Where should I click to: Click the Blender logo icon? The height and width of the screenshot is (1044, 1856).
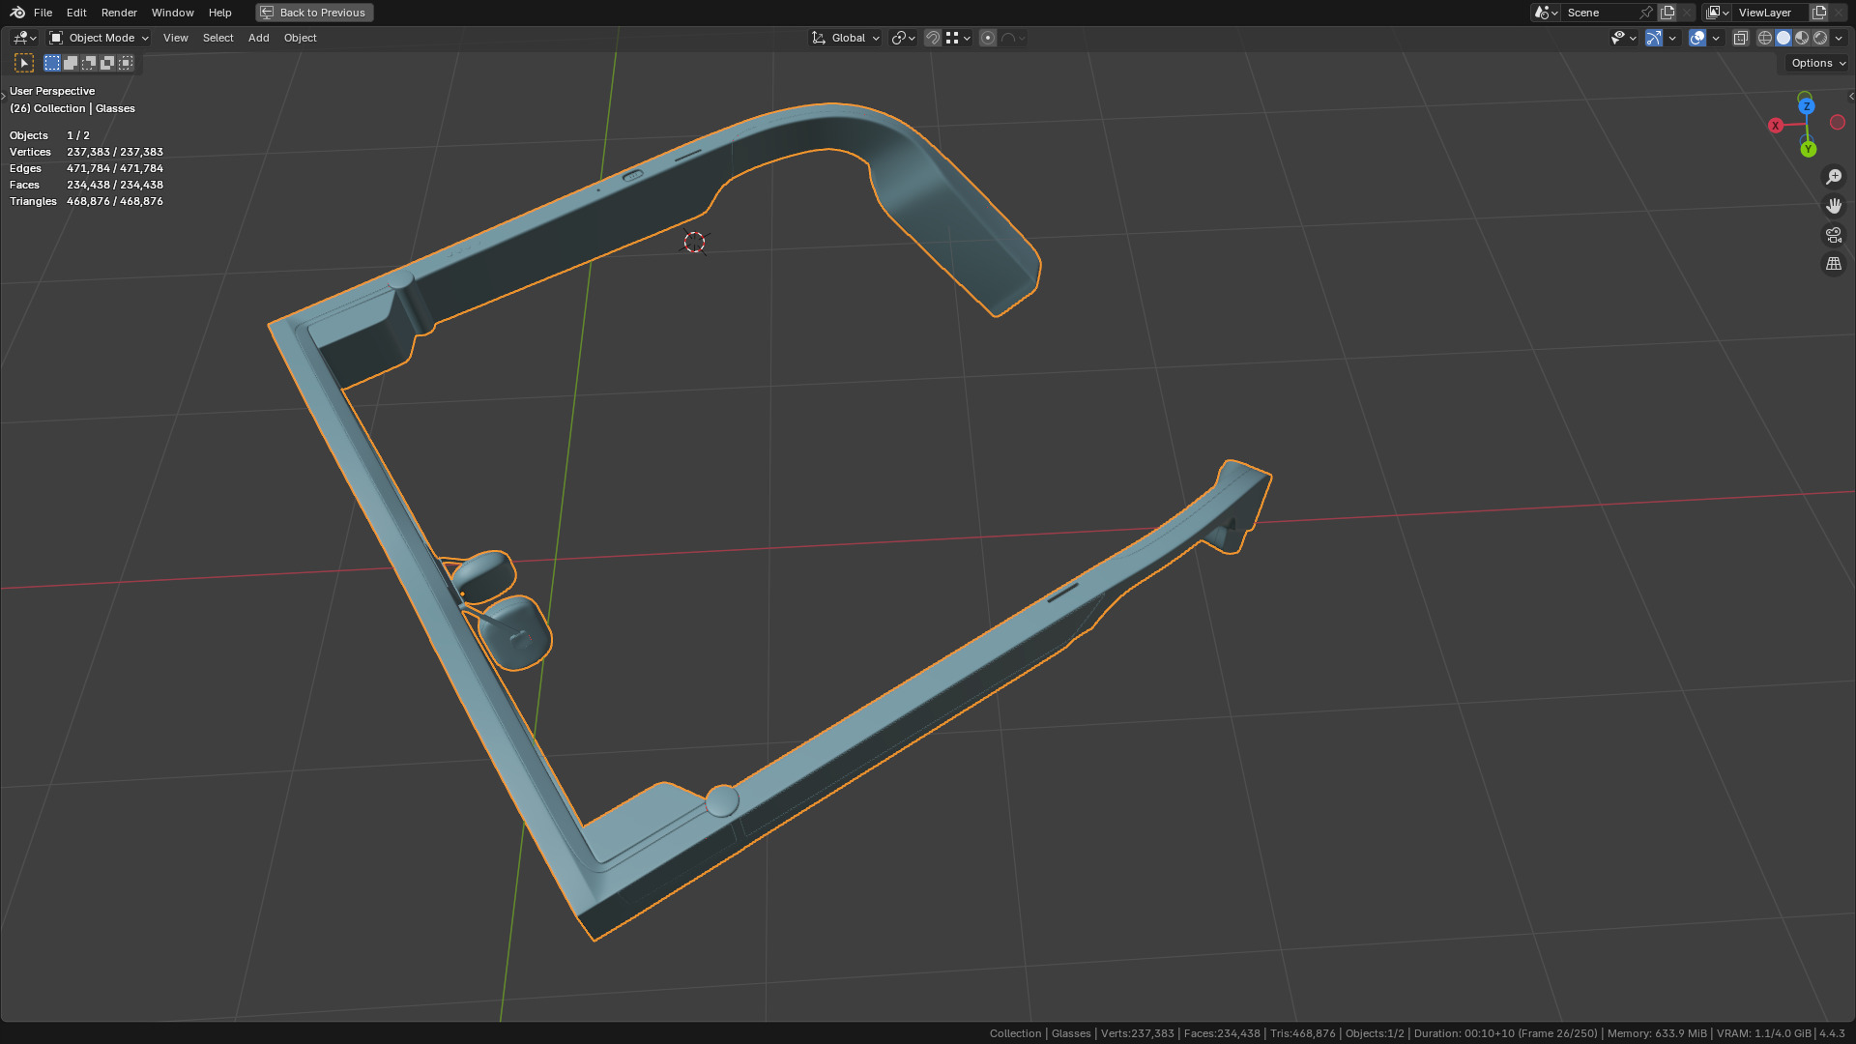17,13
